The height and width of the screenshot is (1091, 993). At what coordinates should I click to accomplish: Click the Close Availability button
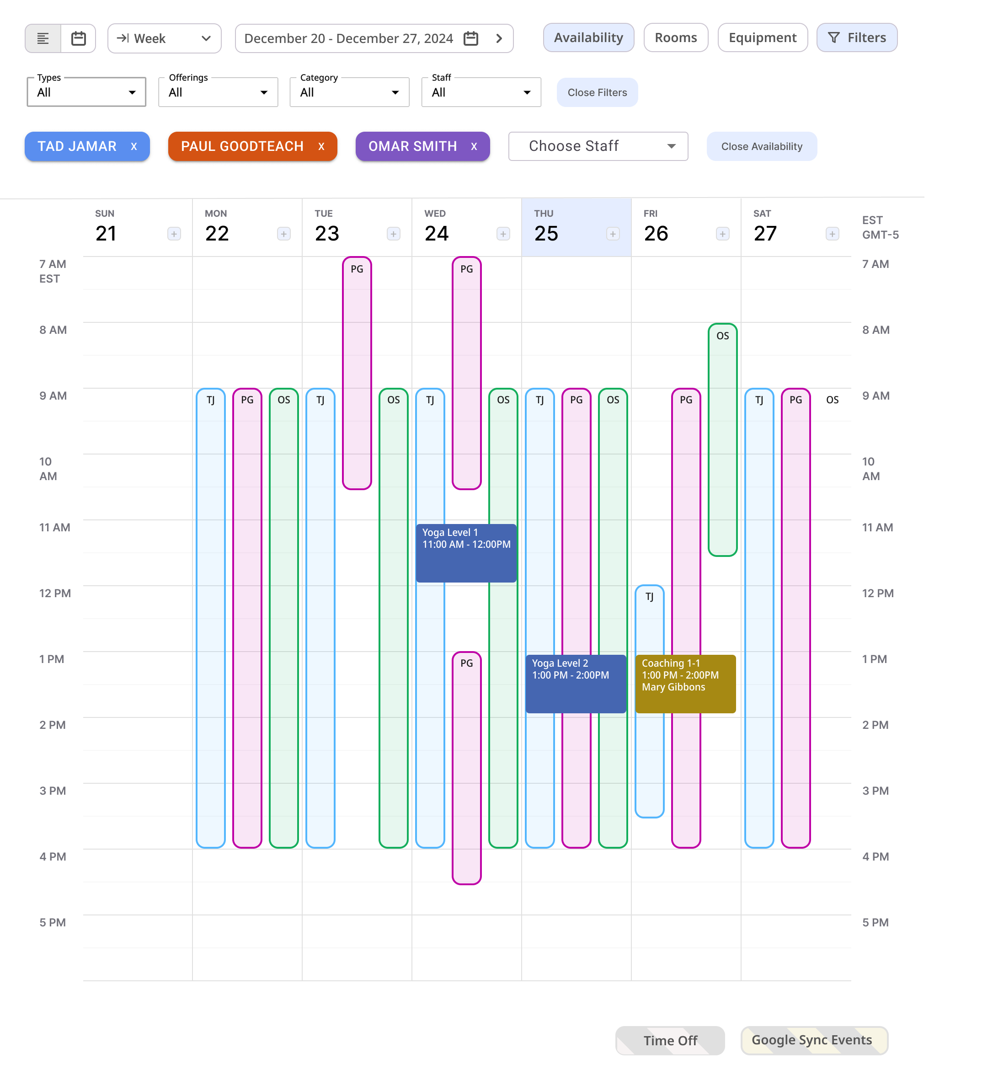(x=761, y=146)
